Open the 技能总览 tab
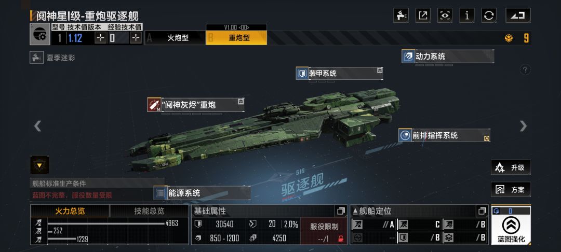The height and width of the screenshot is (252, 561). pos(149,211)
